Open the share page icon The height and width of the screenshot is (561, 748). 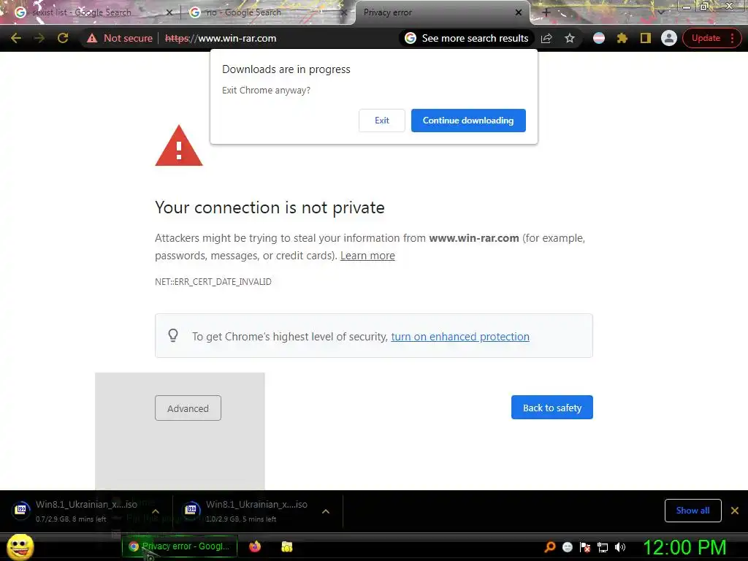click(546, 38)
